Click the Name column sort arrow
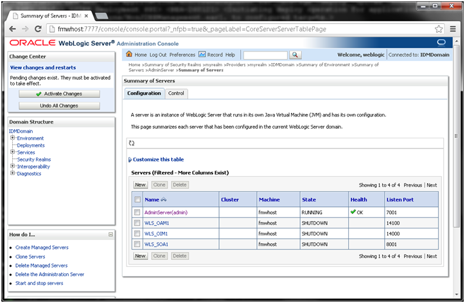Image resolution: width=465 pixels, height=303 pixels. (x=163, y=199)
